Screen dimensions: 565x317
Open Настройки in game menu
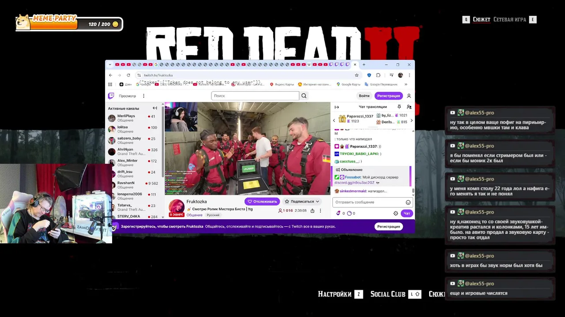point(335,294)
